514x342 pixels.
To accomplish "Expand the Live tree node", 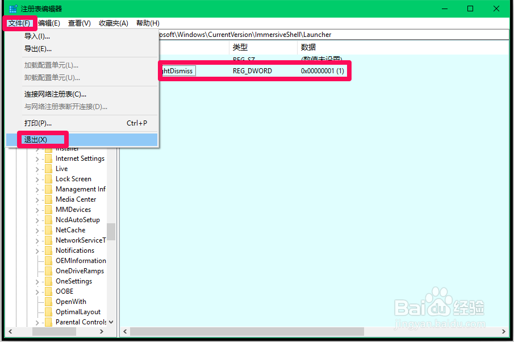I will 37,169.
